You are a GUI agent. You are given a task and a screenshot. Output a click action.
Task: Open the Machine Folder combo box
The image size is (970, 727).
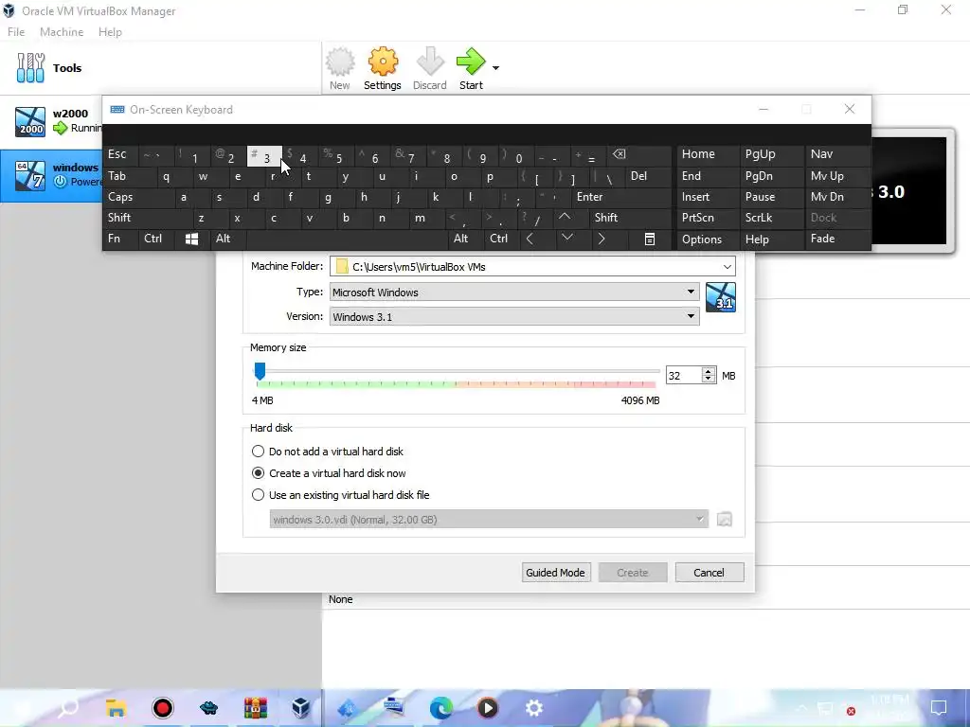pos(532,266)
